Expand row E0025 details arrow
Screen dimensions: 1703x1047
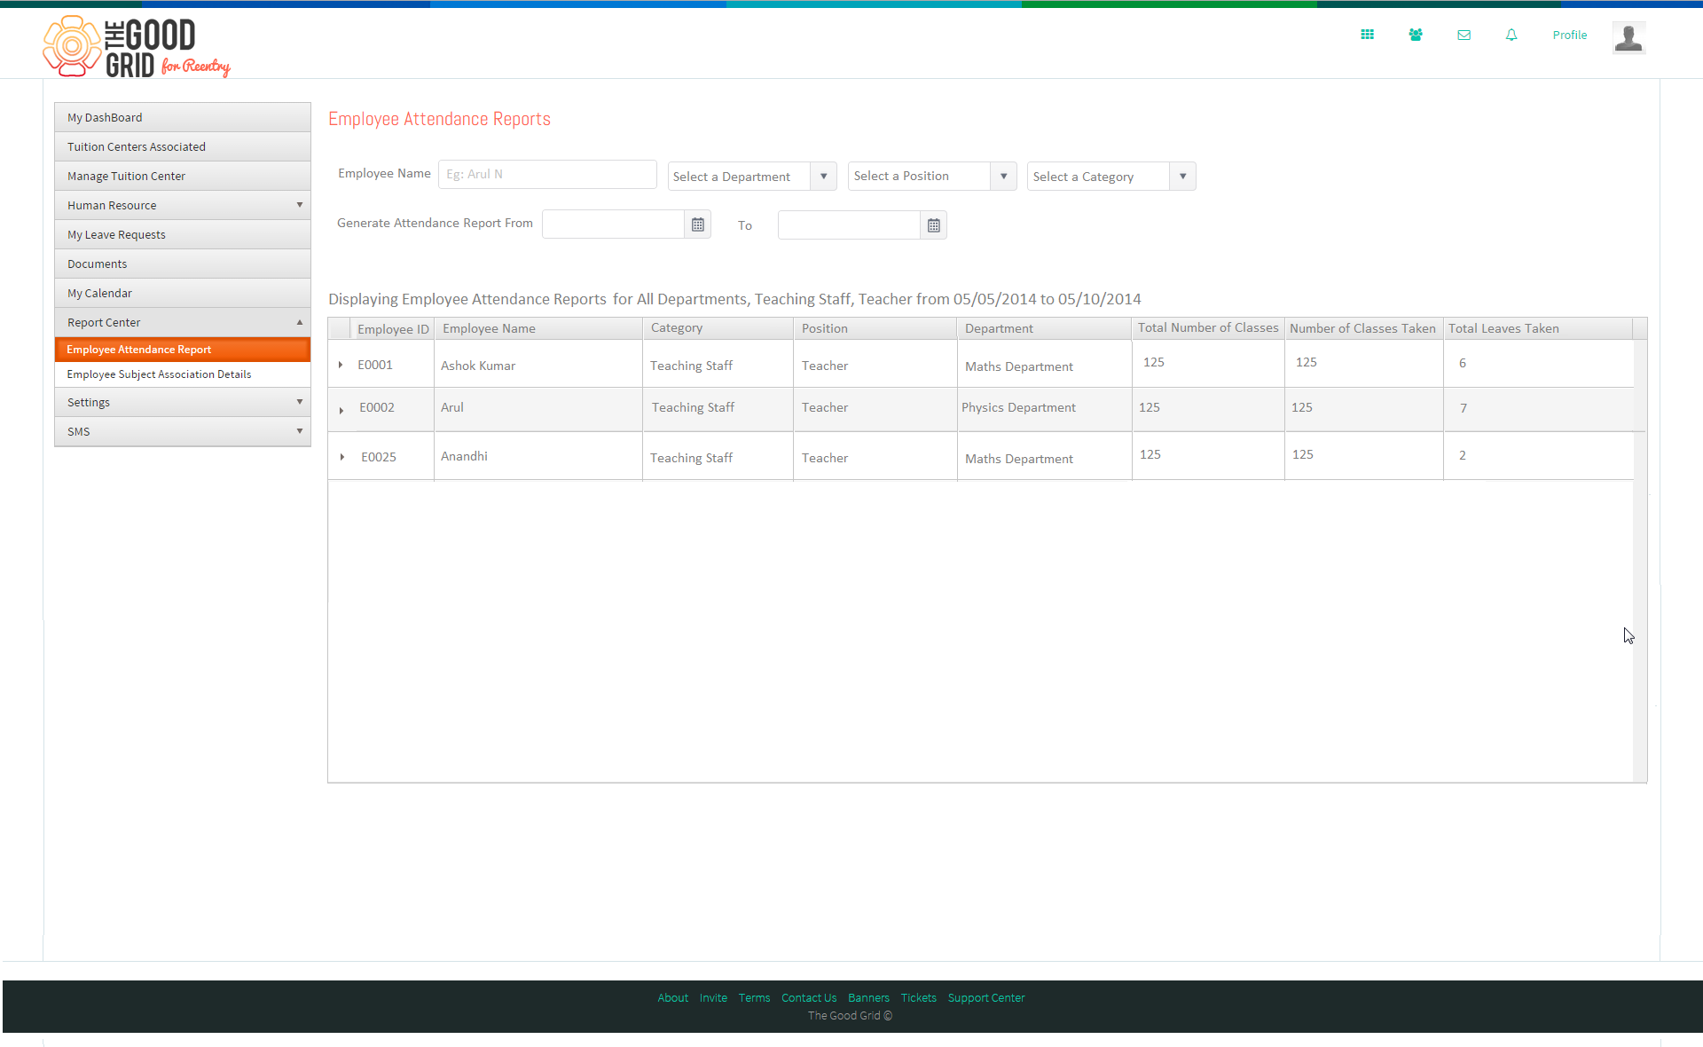(342, 457)
